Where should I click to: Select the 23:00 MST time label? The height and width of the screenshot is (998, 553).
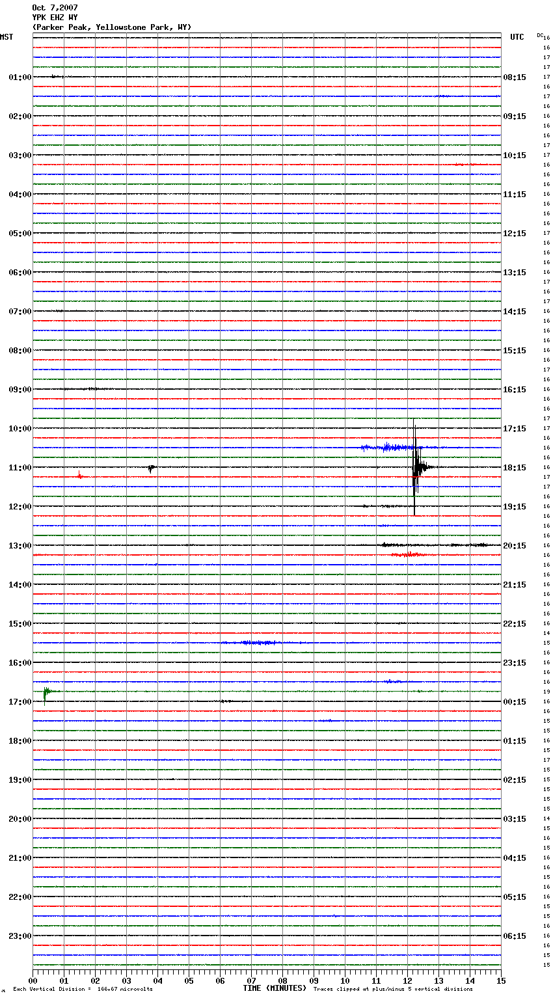pos(20,936)
